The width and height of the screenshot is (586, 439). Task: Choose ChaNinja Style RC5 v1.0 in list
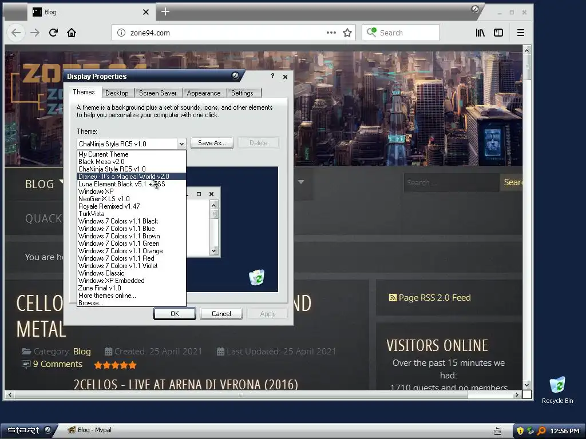point(131,169)
